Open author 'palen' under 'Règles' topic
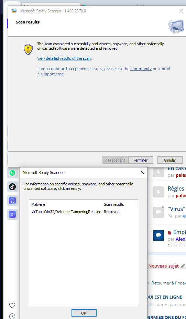This screenshot has width=186, height=319. [x=181, y=196]
